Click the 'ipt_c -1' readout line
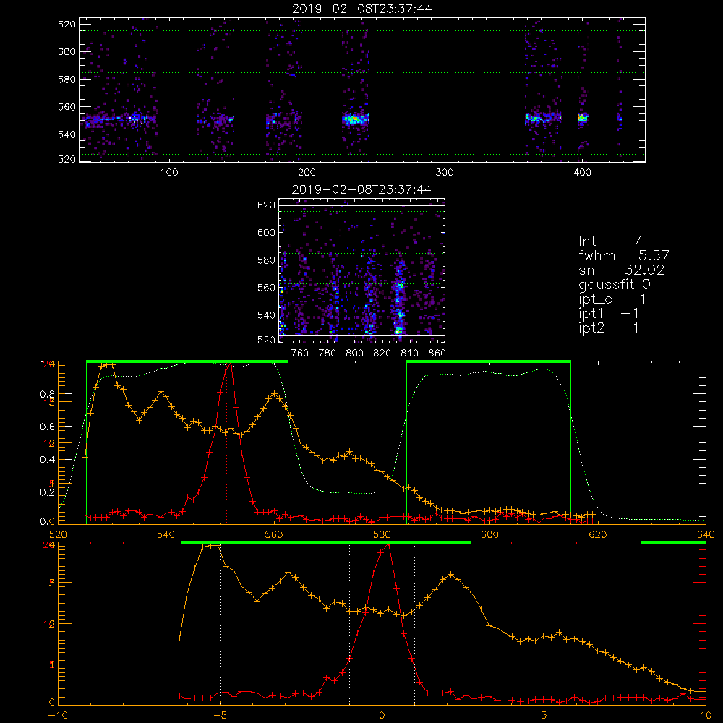The width and height of the screenshot is (723, 723). click(x=612, y=299)
